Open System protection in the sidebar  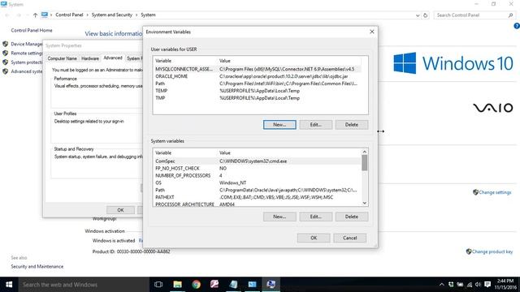point(27,62)
